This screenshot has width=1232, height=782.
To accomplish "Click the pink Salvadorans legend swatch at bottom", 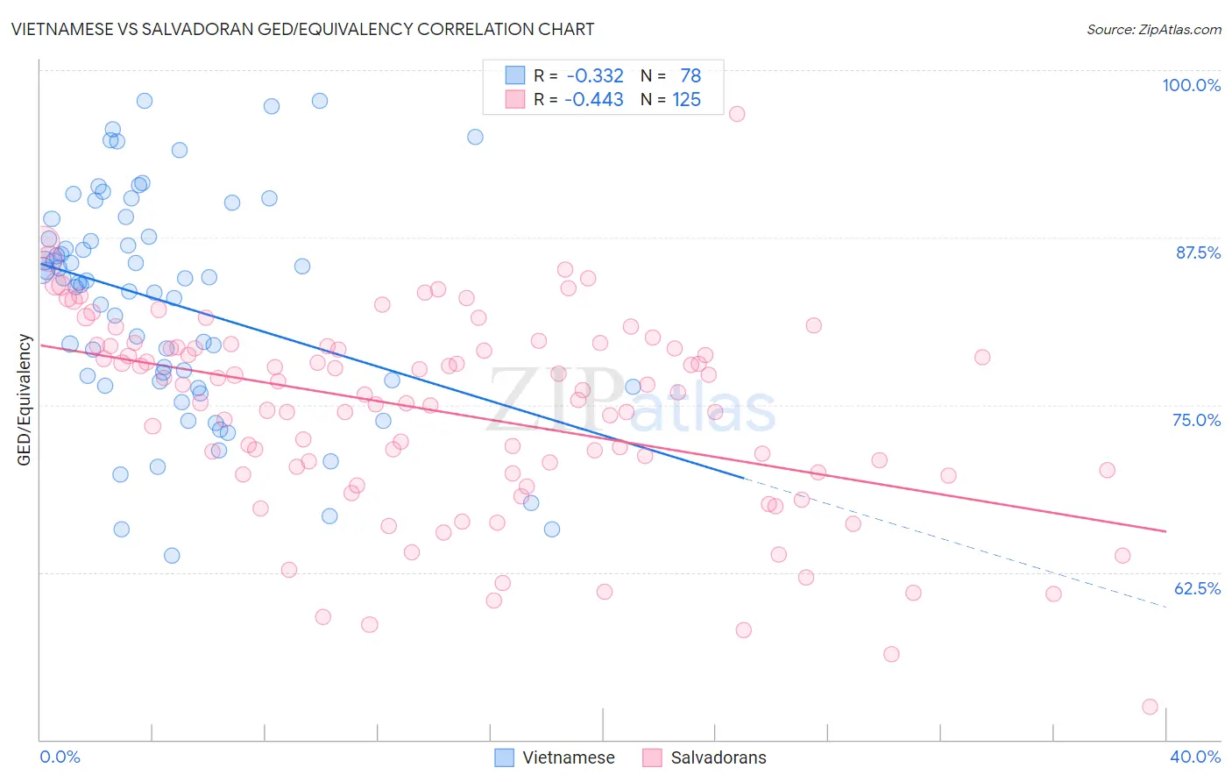I will [652, 757].
